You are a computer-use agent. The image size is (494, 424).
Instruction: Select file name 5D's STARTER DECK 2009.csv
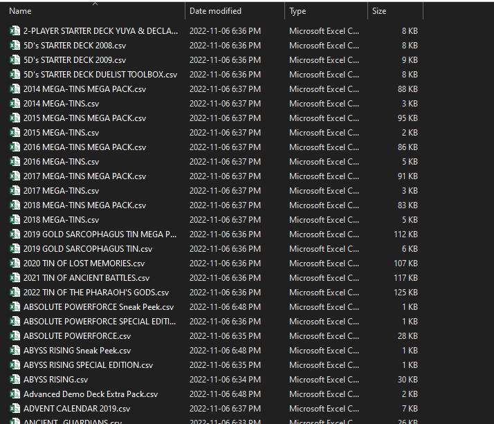click(75, 60)
